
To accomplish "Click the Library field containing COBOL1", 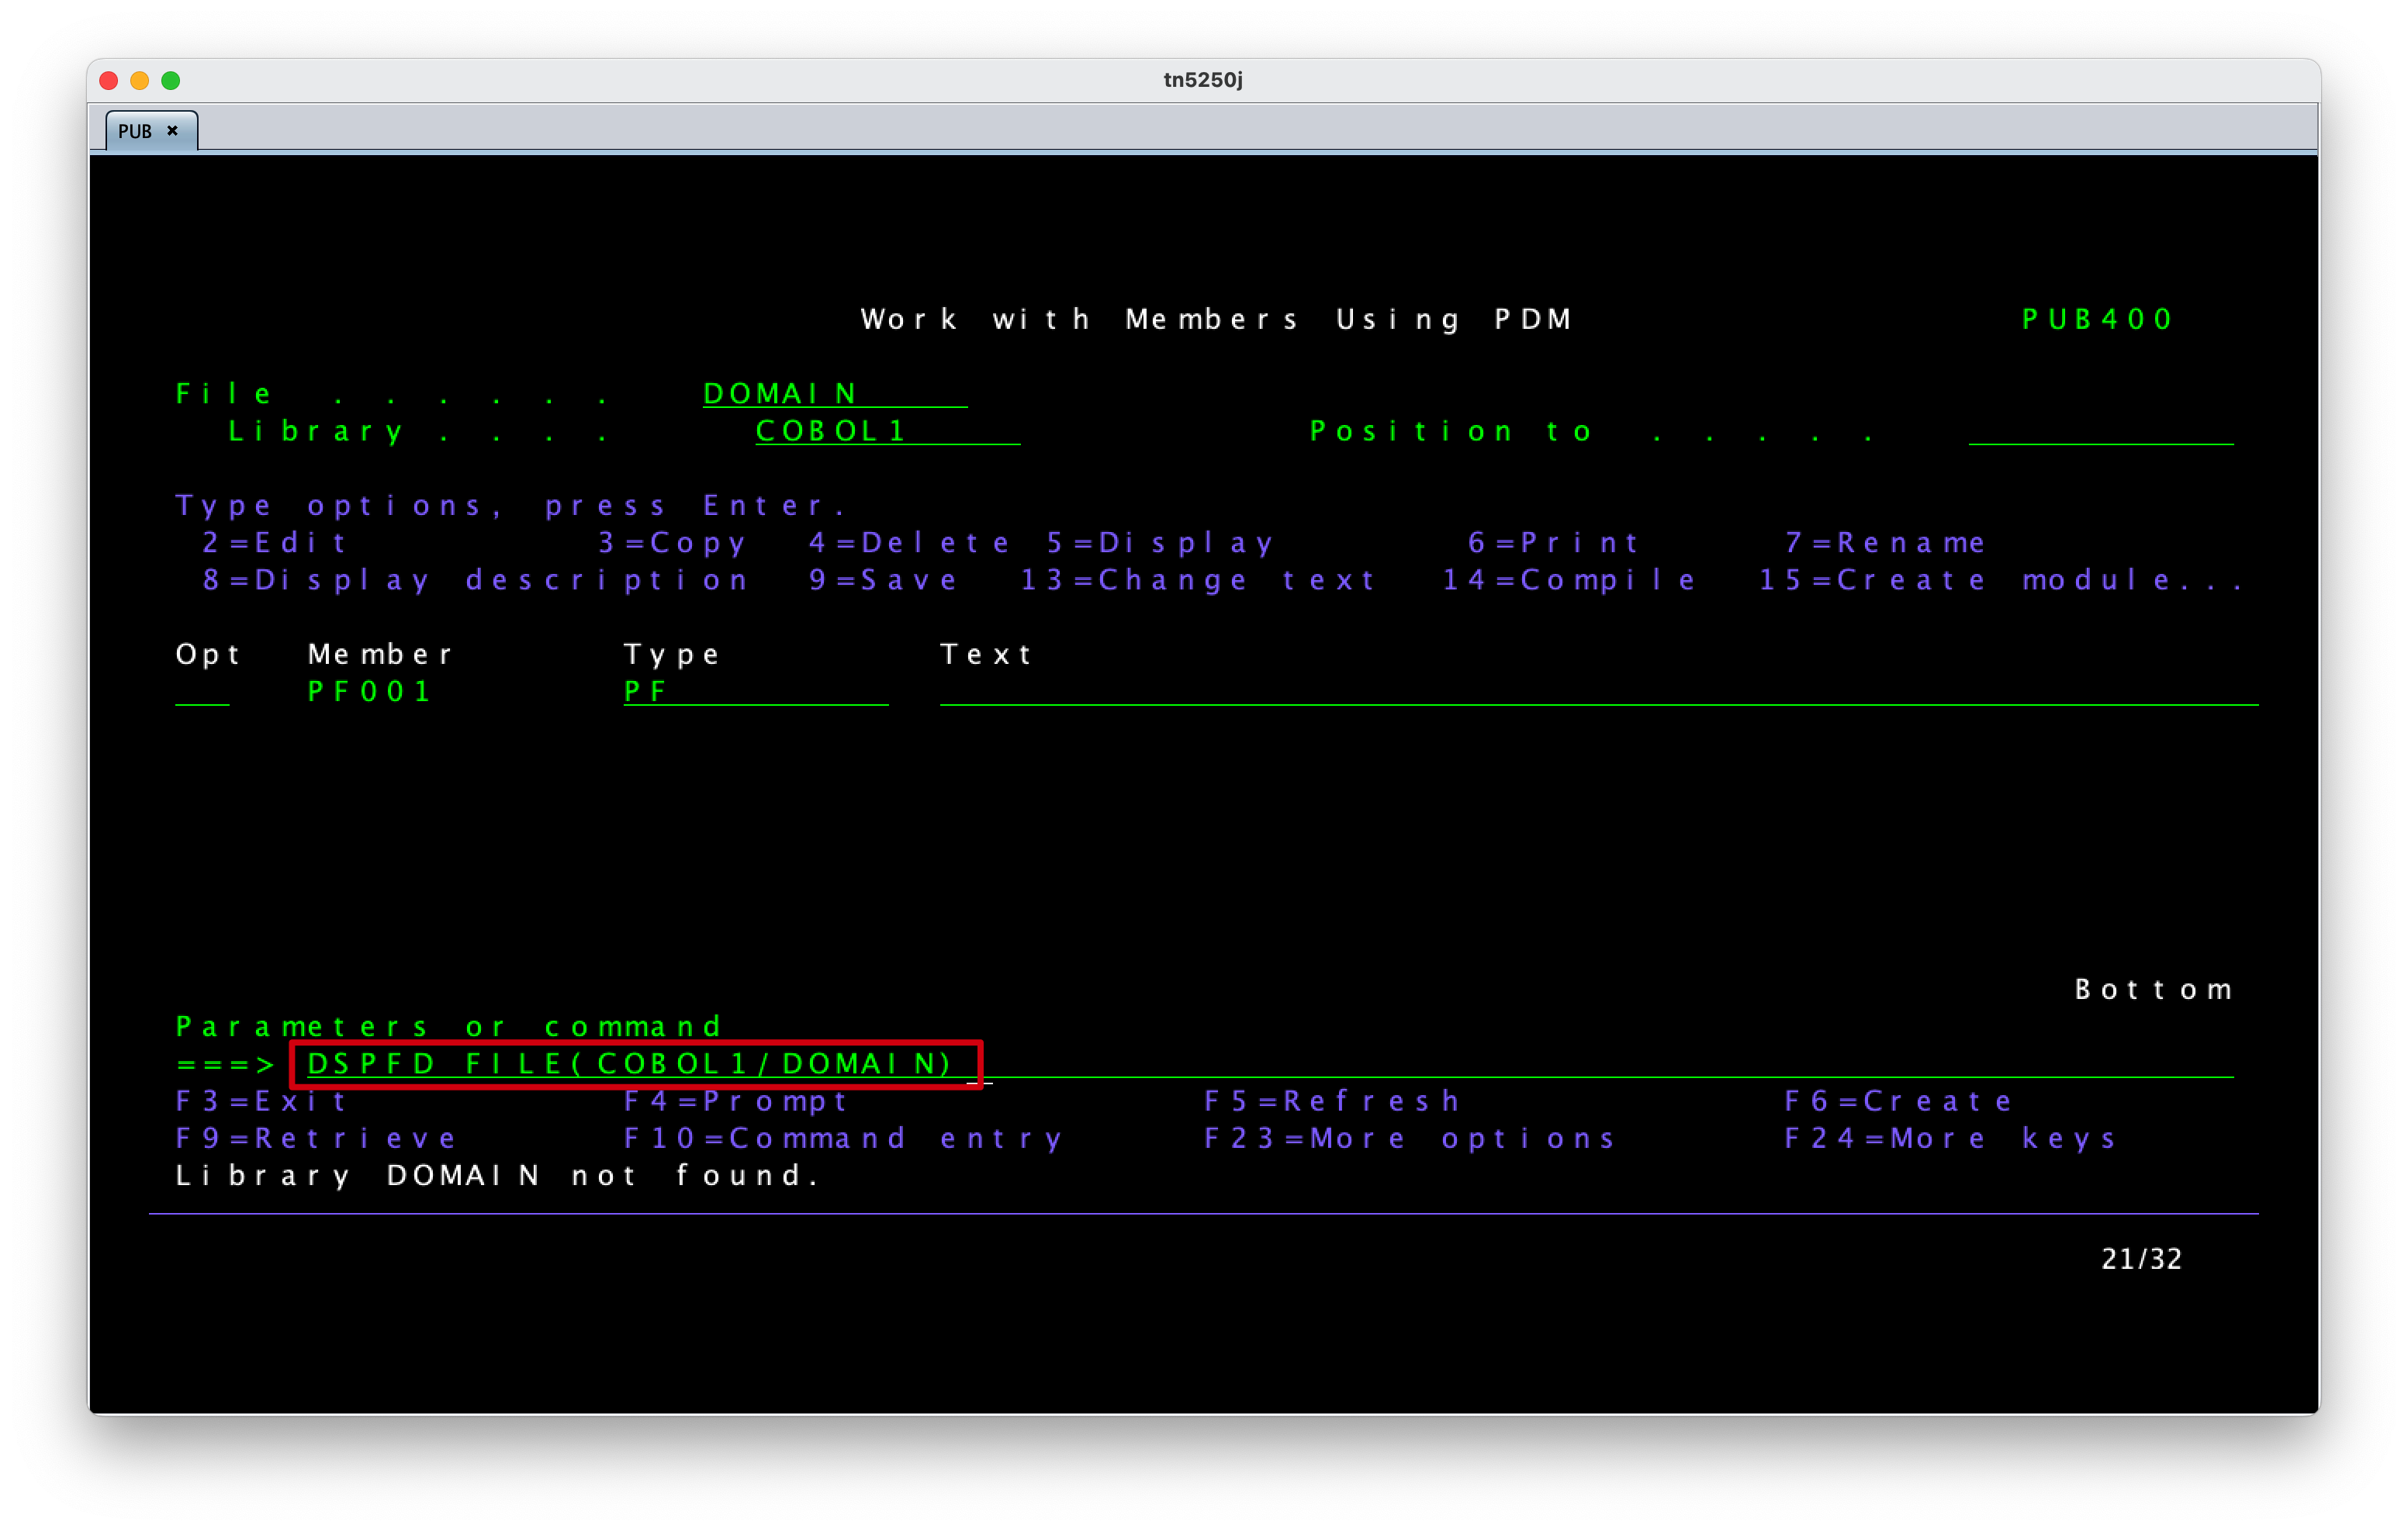I will click(x=887, y=431).
